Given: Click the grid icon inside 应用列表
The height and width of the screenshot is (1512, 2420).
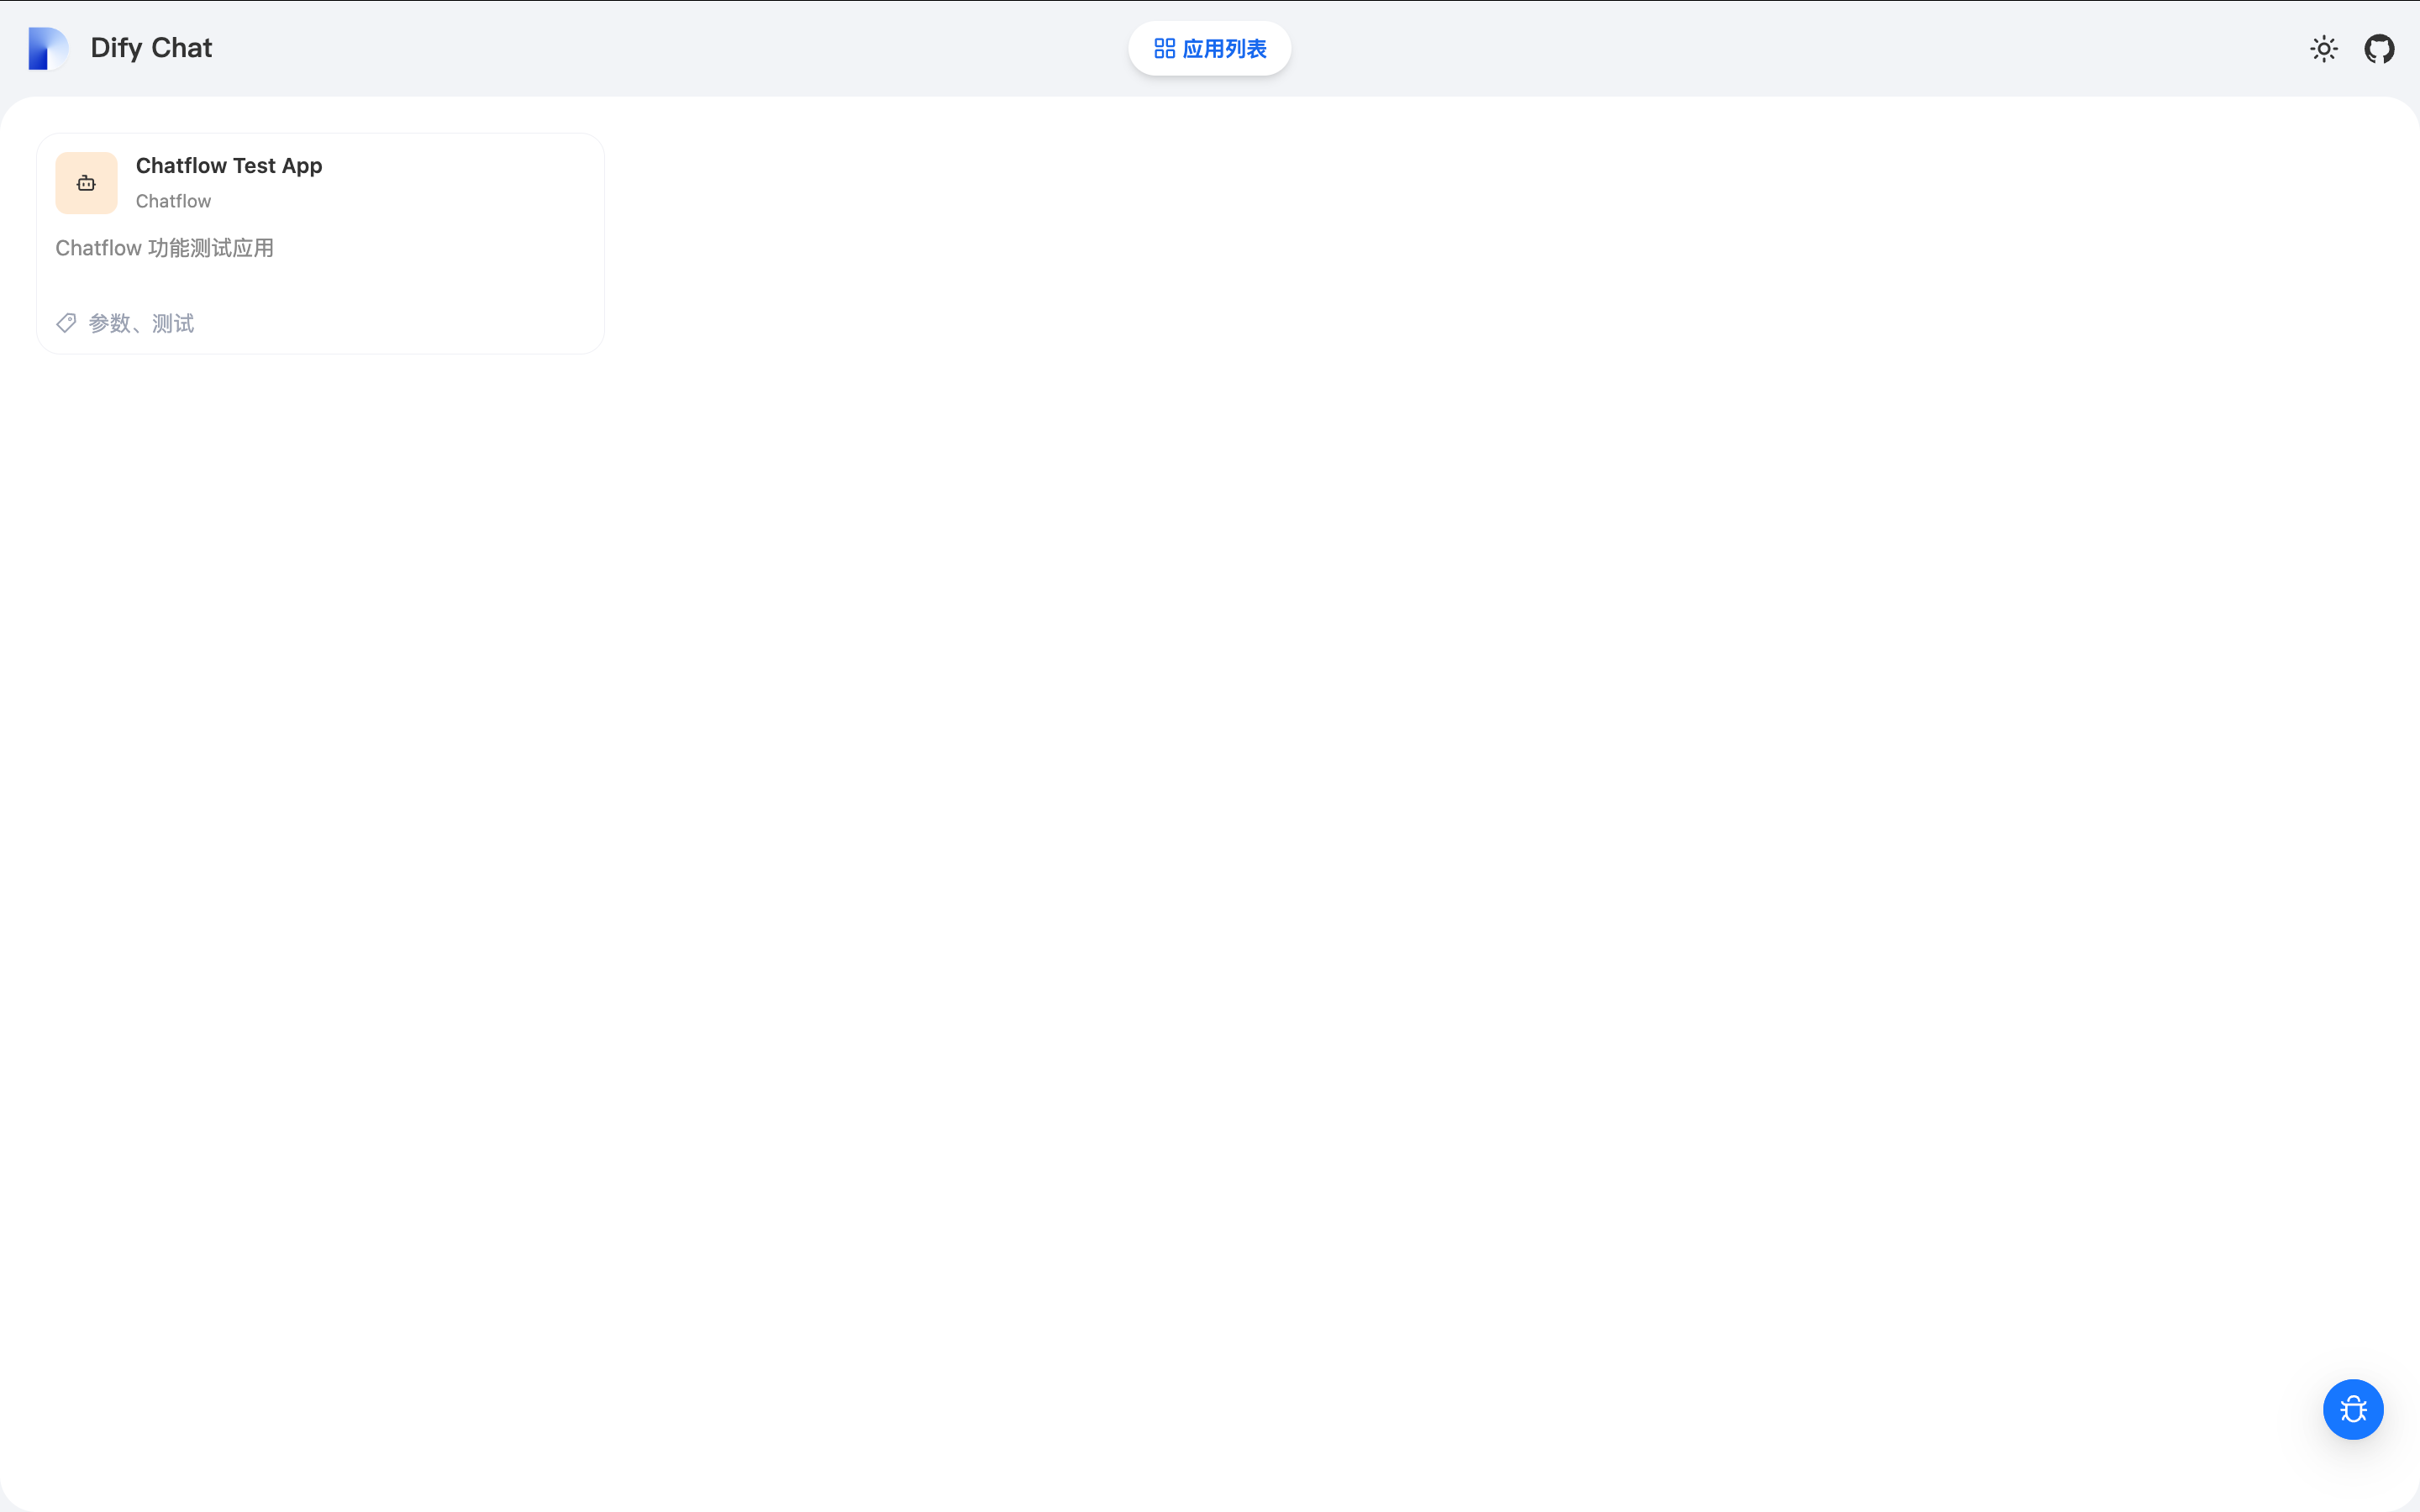Looking at the screenshot, I should point(1164,49).
